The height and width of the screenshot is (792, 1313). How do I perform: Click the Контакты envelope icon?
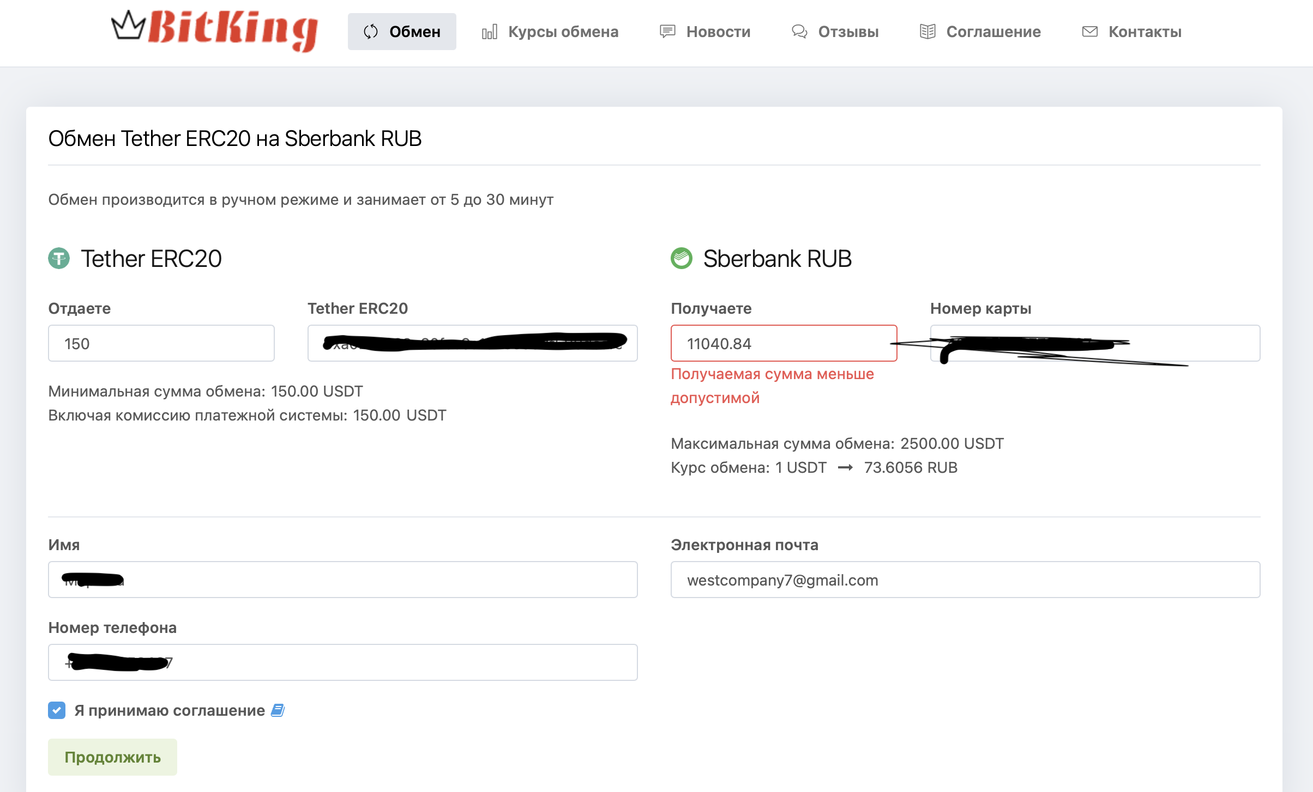tap(1089, 32)
